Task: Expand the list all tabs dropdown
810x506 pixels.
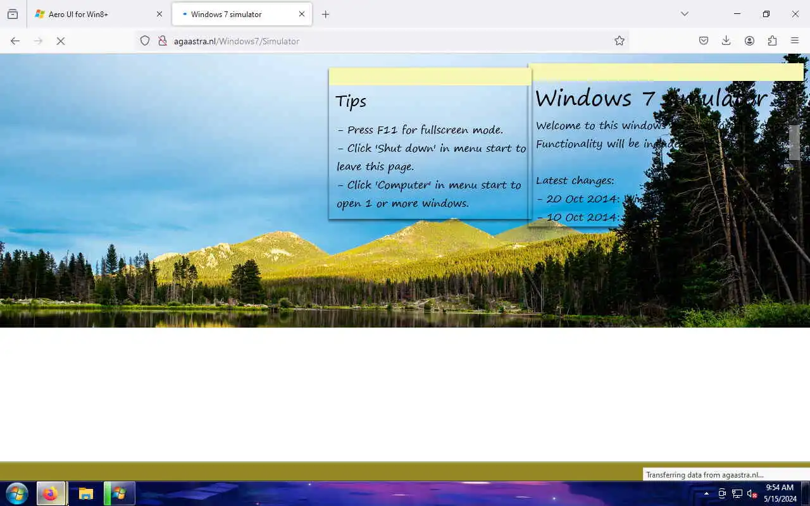Action: point(684,14)
